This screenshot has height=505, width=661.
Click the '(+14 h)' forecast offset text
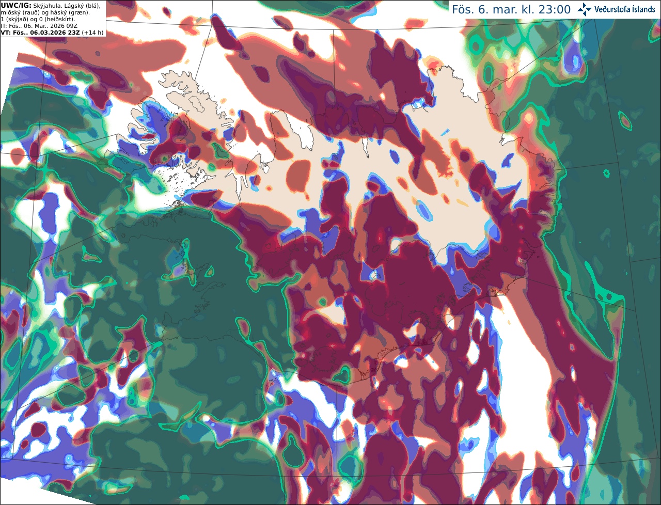coord(92,33)
